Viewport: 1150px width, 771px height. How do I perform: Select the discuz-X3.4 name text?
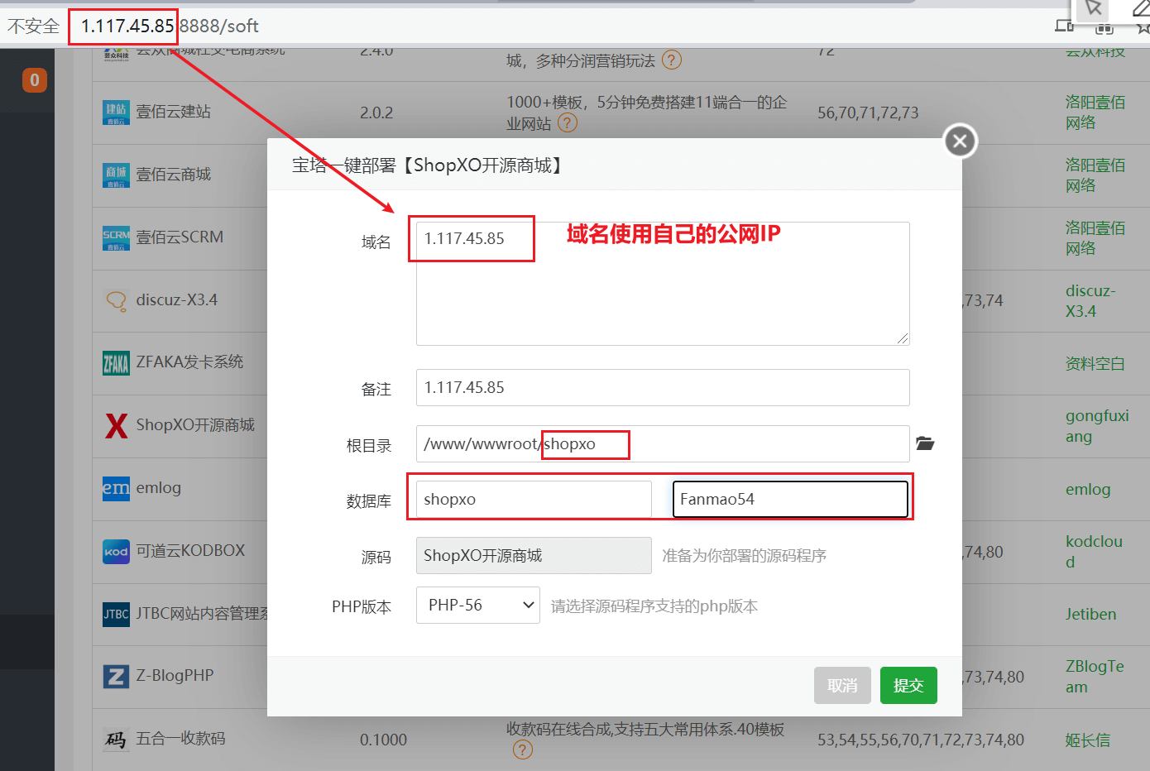(177, 300)
